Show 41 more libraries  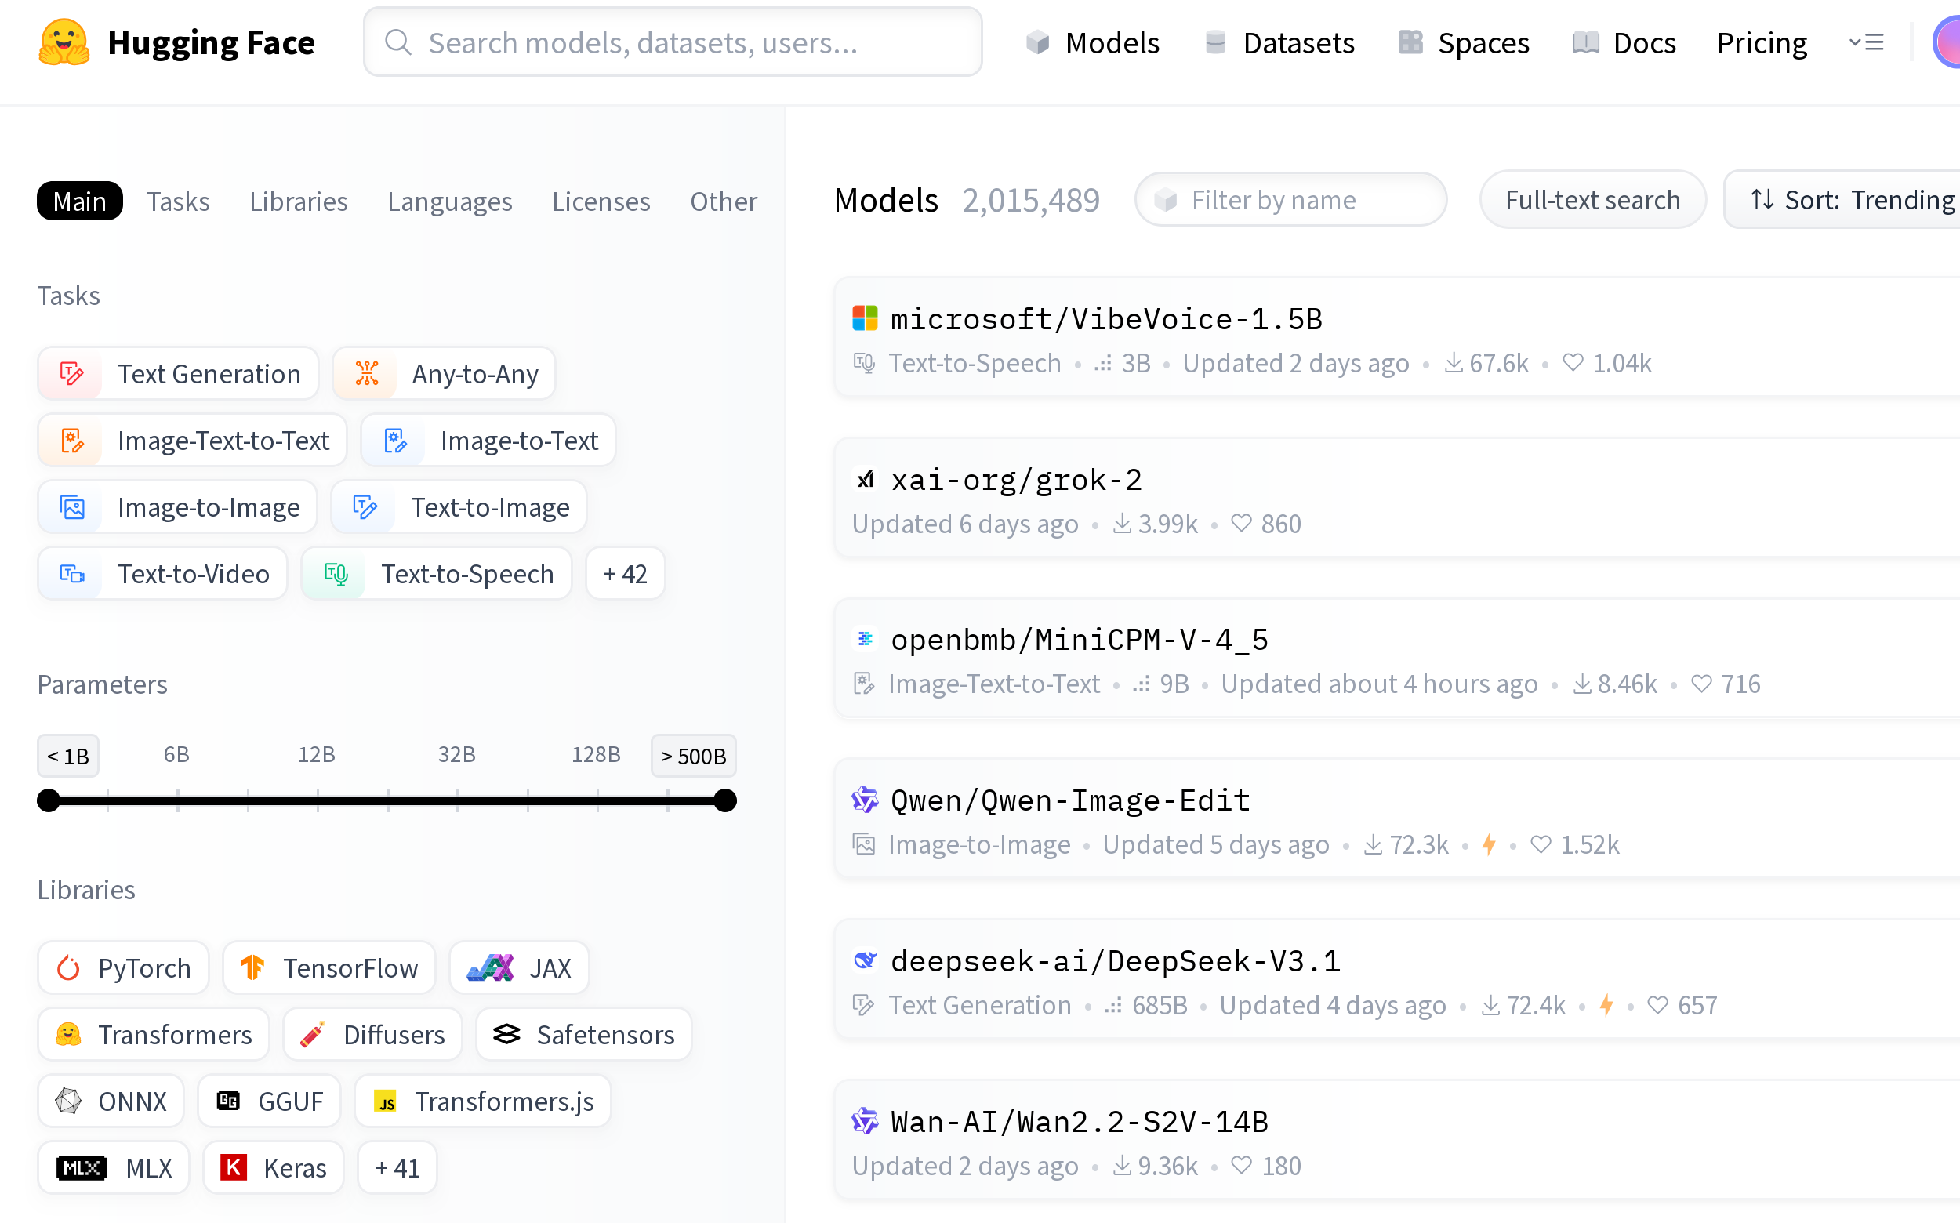(x=397, y=1168)
